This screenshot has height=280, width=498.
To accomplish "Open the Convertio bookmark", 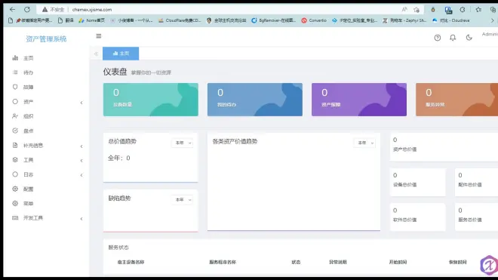I will coord(314,20).
